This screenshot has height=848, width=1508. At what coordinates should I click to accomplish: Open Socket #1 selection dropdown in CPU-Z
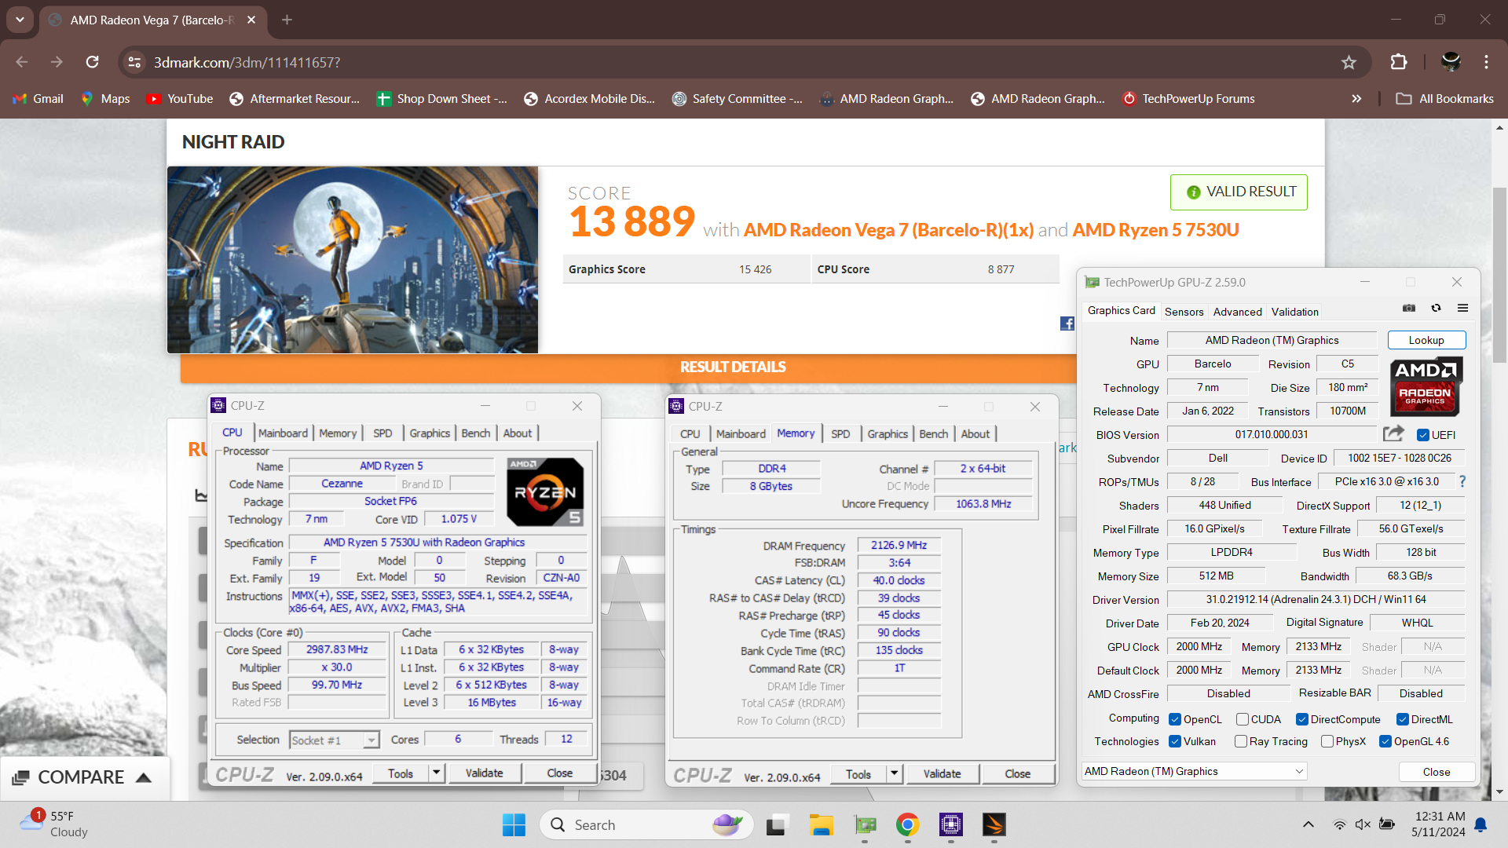coord(334,740)
